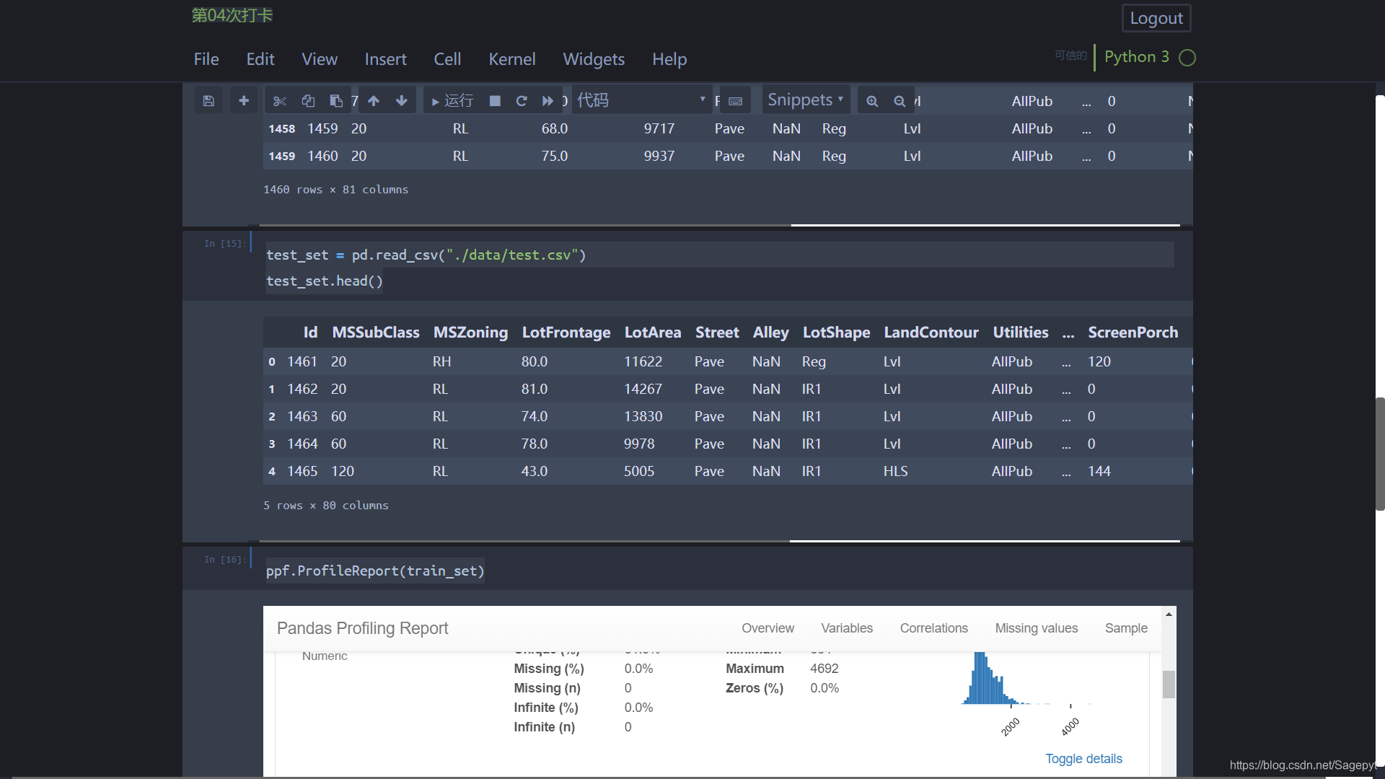Copy selected cells icon
This screenshot has height=779, width=1385.
point(308,100)
